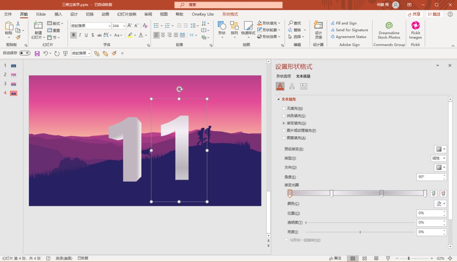Select slide 2 thumbnail in slide panel

click(x=14, y=75)
